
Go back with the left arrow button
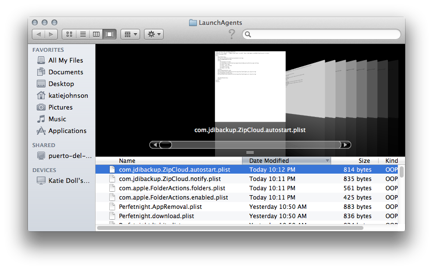pyautogui.click(x=38, y=34)
